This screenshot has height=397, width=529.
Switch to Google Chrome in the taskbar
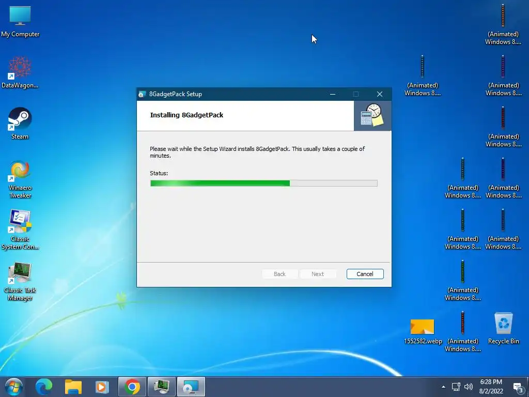(x=132, y=387)
